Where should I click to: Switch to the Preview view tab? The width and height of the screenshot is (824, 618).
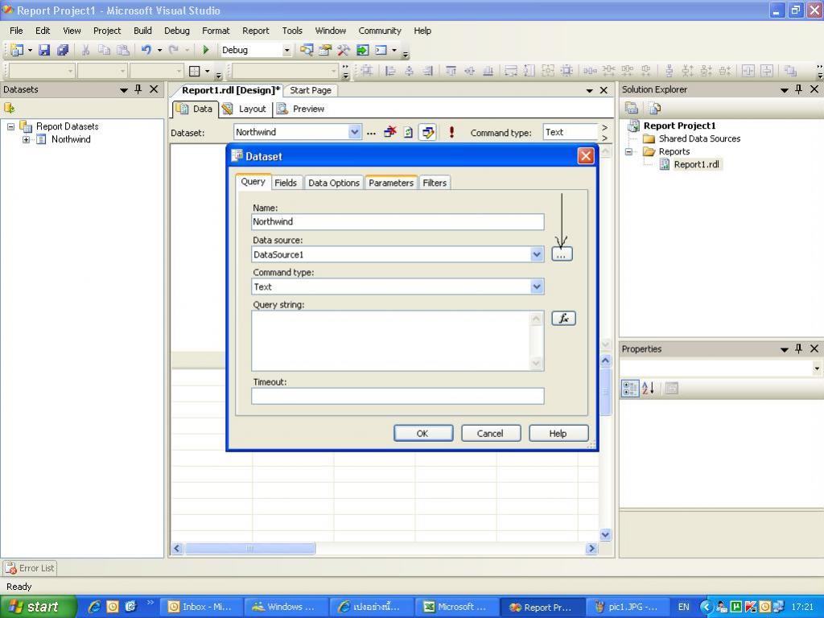pyautogui.click(x=301, y=109)
